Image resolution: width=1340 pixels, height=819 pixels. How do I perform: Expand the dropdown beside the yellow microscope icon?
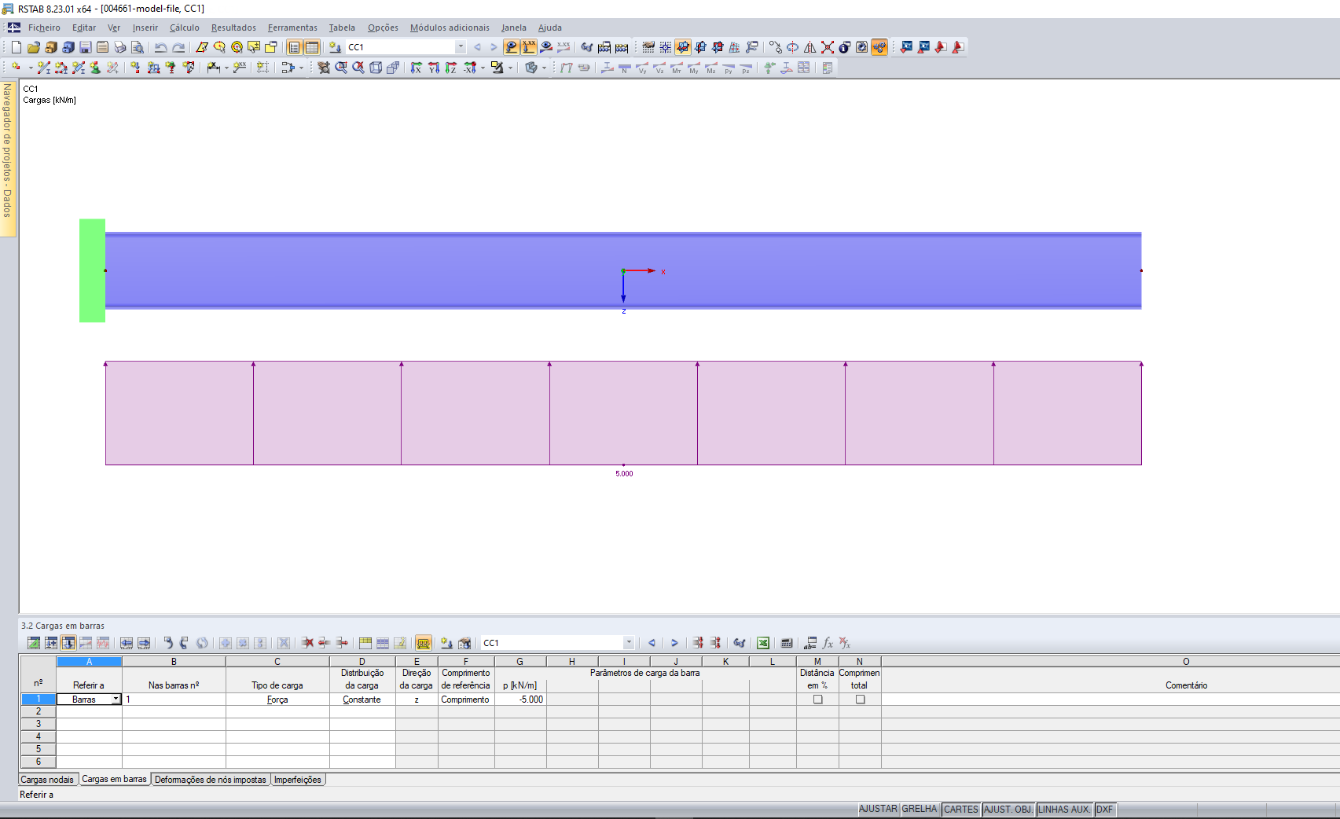(510, 68)
